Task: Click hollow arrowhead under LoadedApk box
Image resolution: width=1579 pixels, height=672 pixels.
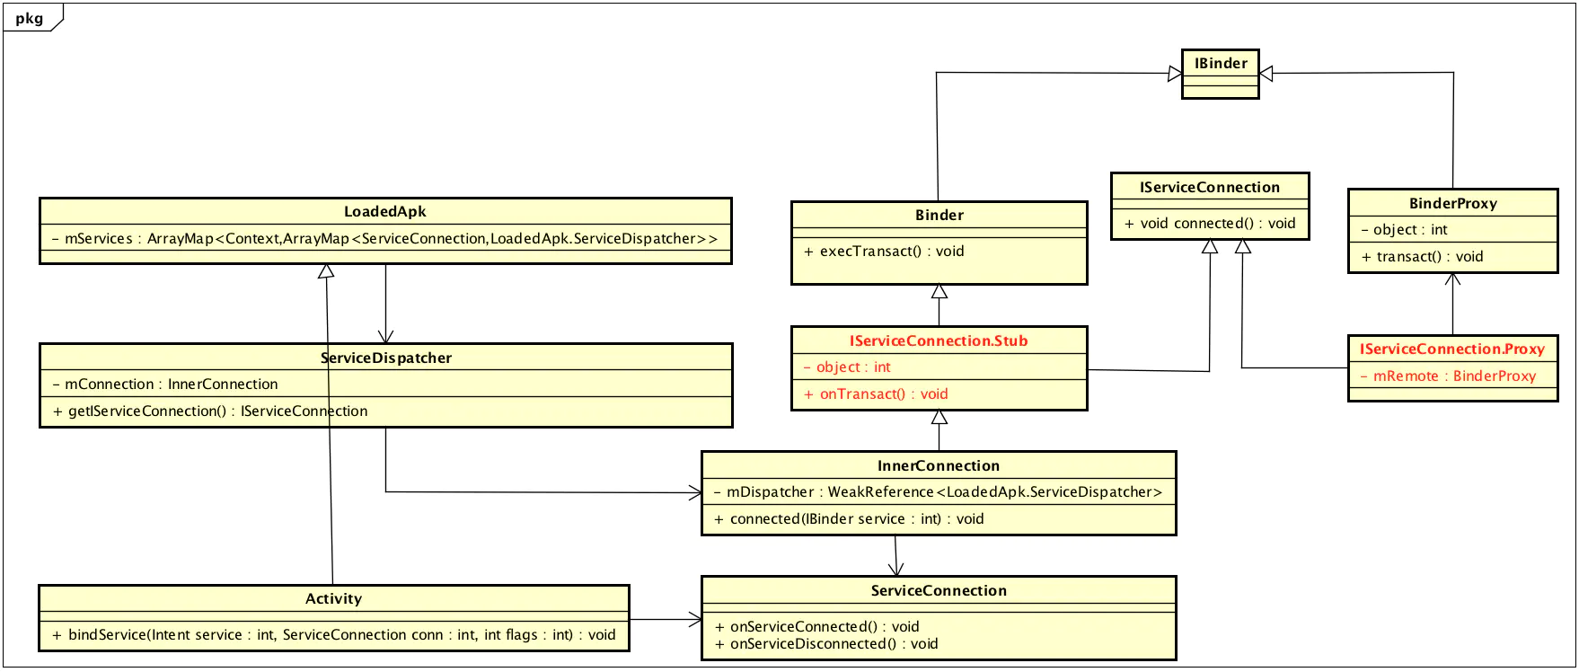Action: [326, 270]
